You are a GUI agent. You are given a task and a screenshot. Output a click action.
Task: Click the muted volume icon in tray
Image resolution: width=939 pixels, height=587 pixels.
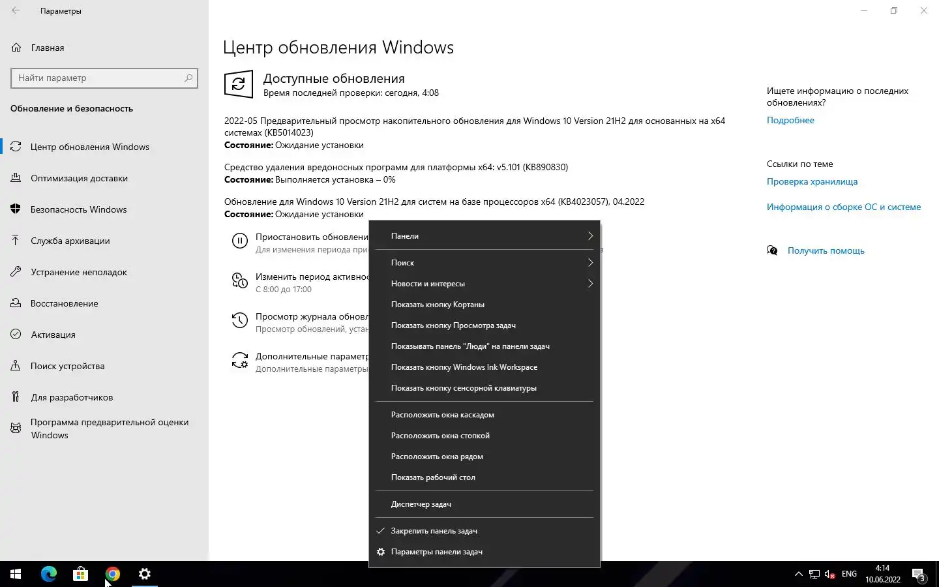tap(830, 574)
